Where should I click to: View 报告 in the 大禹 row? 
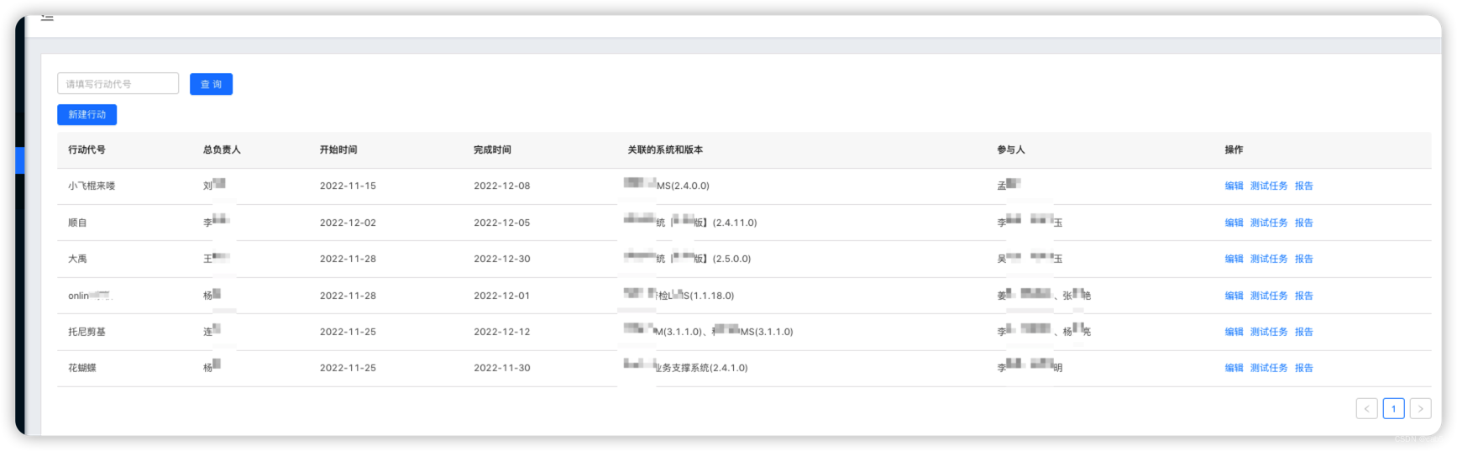(1303, 259)
